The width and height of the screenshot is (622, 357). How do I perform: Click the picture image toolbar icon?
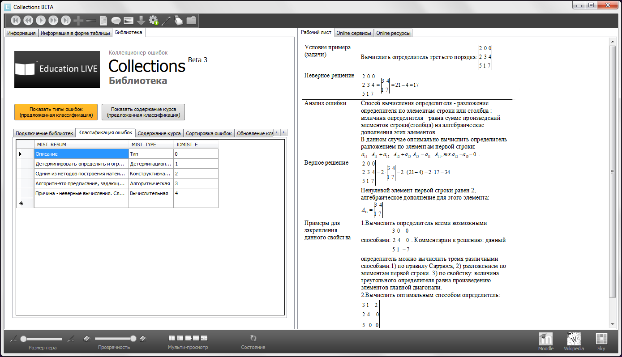coord(129,20)
